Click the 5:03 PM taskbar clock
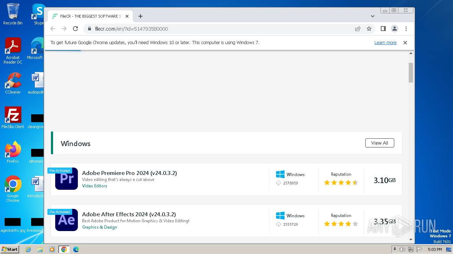Image resolution: width=453 pixels, height=254 pixels. (x=435, y=249)
